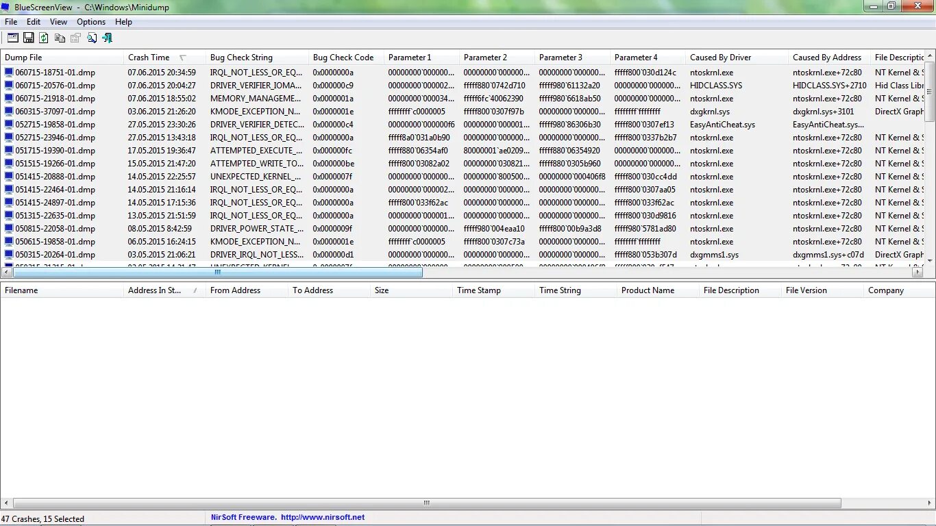This screenshot has height=526, width=936.
Task: Click dump icon for 060715-21918-01.dmp
Action: tap(9, 98)
